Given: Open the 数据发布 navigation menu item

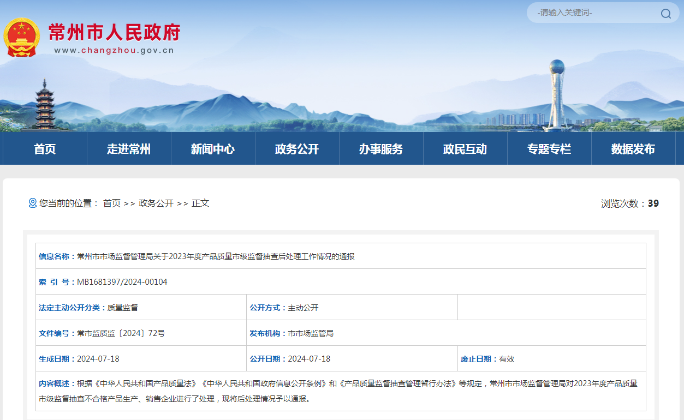Looking at the screenshot, I should click(x=633, y=149).
